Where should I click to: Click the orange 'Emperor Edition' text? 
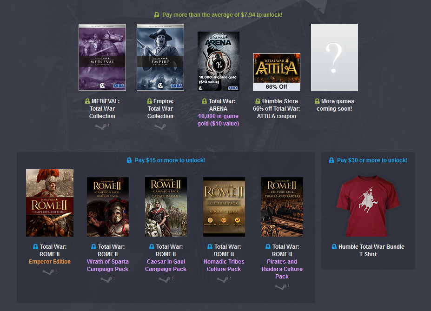[x=50, y=262]
